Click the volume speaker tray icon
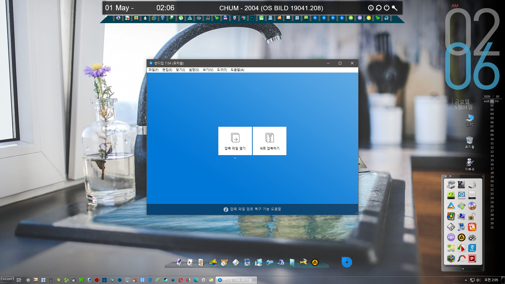The image size is (505, 284). click(478, 280)
